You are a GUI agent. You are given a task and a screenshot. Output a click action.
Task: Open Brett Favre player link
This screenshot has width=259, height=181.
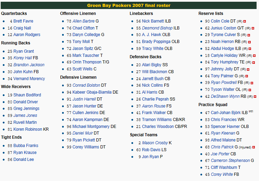coord(23,21)
